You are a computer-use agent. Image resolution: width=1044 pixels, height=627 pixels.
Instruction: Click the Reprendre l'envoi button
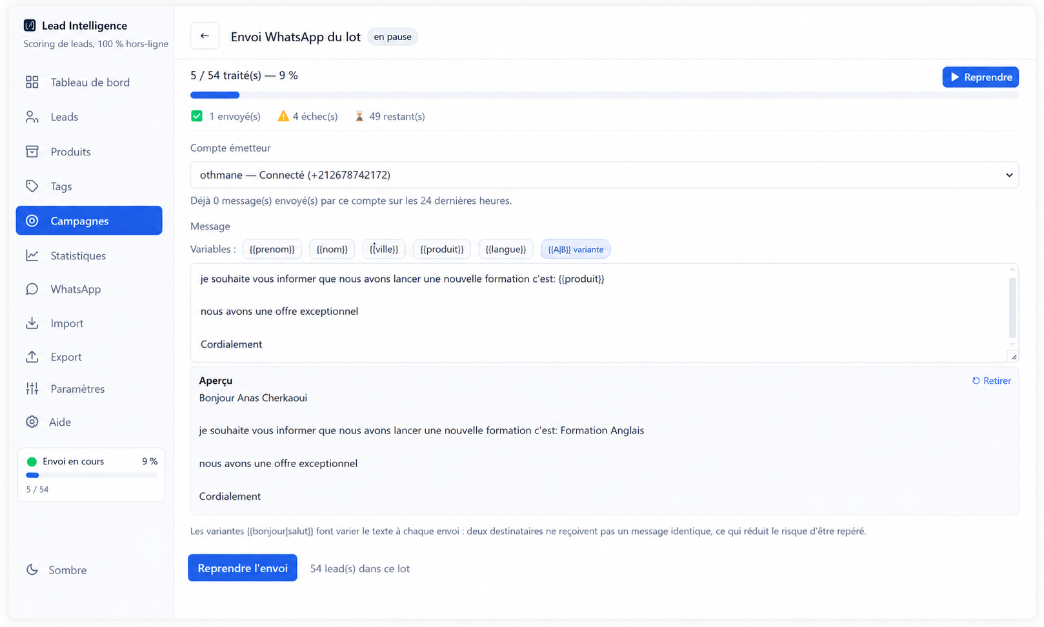[x=243, y=568]
